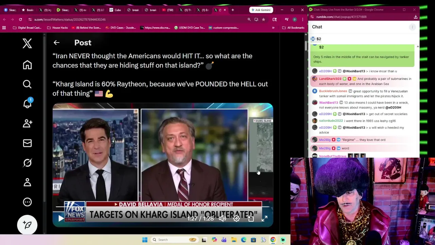Switch to the Bookmarks star tab
Viewport: 435px width, 245px height.
pos(28,10)
